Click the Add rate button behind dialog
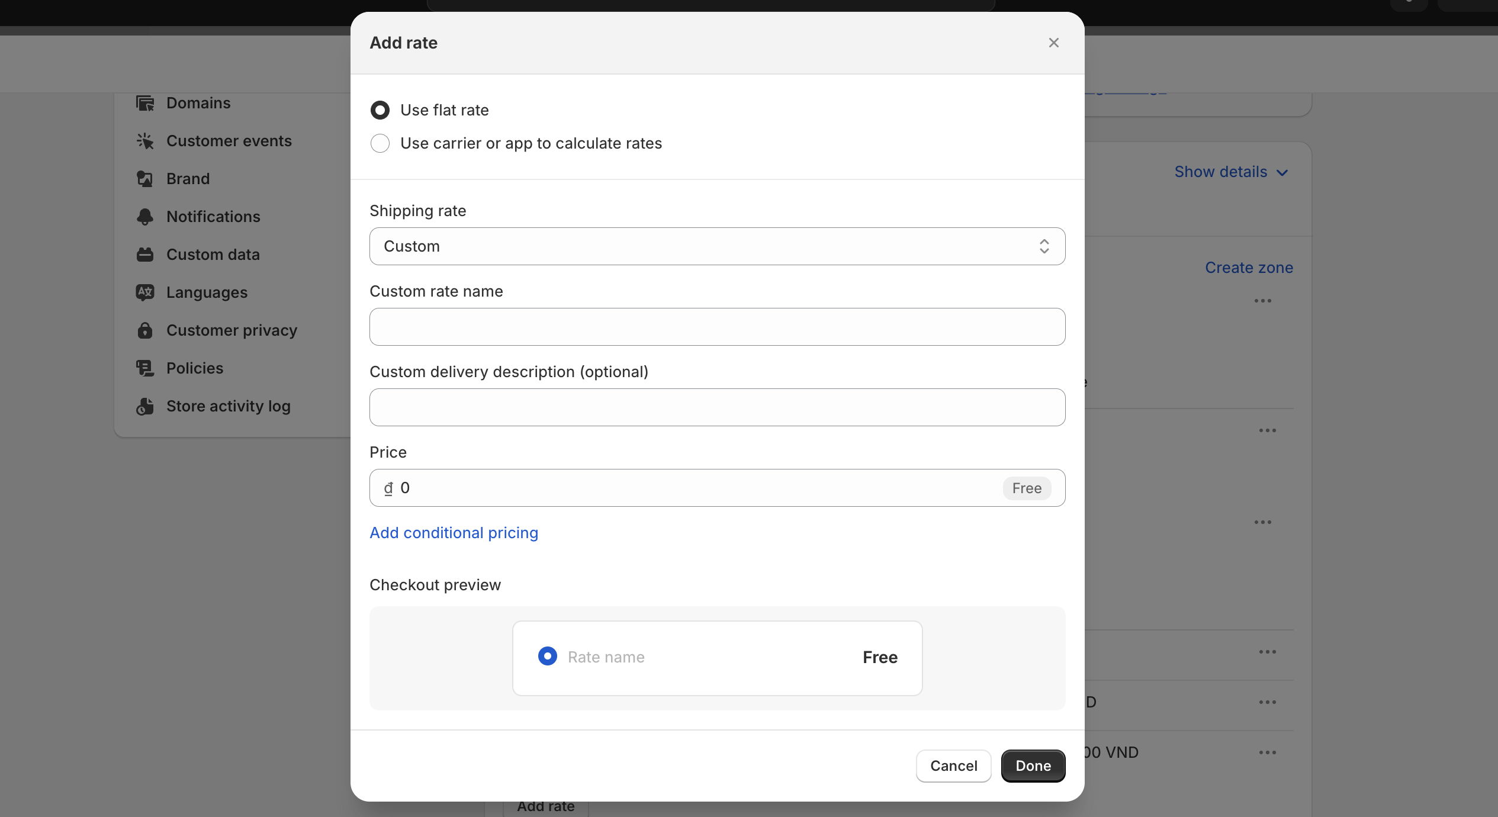1498x817 pixels. pos(545,808)
